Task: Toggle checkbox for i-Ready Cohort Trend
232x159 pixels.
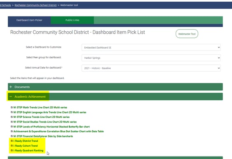Action: 12,145
